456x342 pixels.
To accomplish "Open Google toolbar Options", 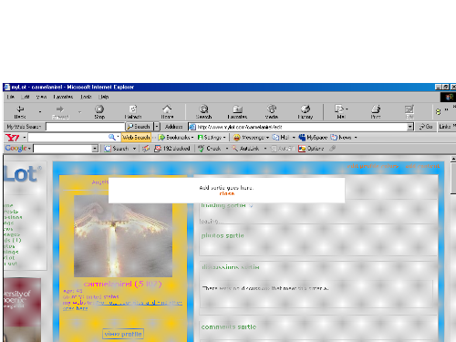I will [x=311, y=149].
